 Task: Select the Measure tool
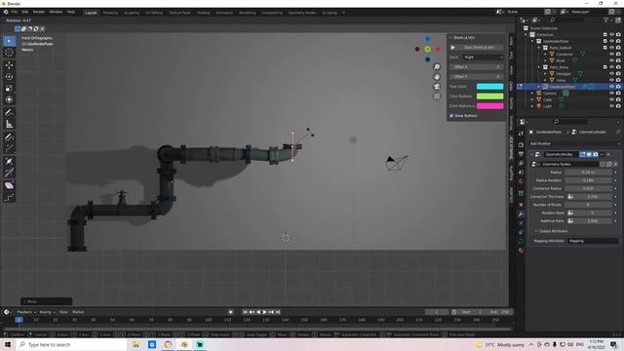coord(9,124)
